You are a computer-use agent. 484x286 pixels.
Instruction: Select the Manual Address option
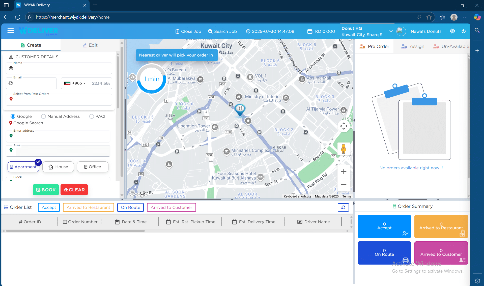(x=43, y=116)
